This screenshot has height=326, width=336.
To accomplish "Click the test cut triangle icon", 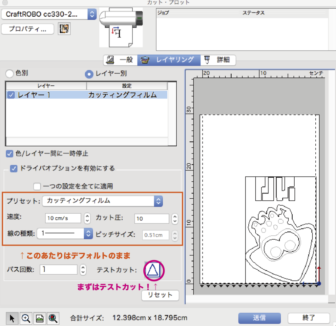I will (153, 270).
